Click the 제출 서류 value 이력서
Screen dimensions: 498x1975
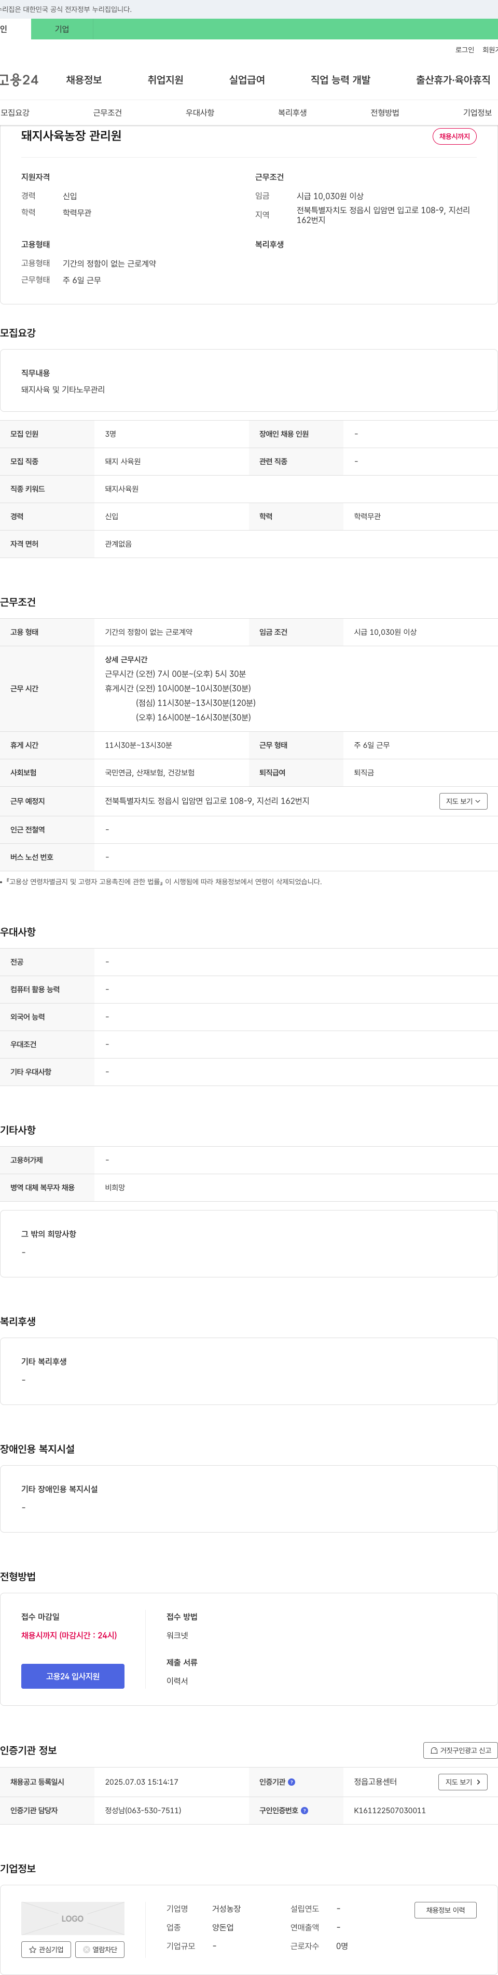(x=177, y=1681)
